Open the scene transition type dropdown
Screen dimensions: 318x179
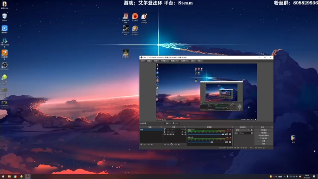tap(242, 130)
